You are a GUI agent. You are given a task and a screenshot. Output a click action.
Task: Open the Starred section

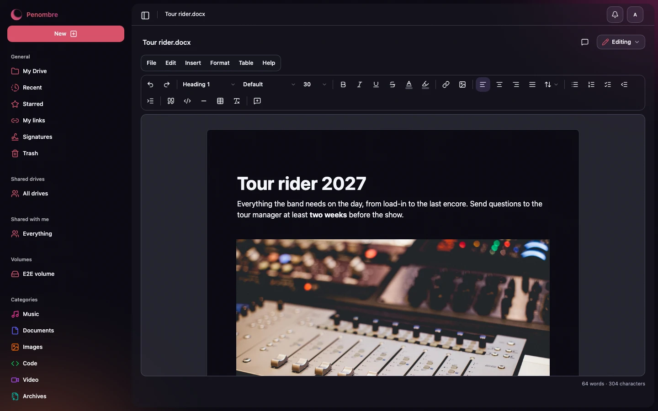pos(66,104)
